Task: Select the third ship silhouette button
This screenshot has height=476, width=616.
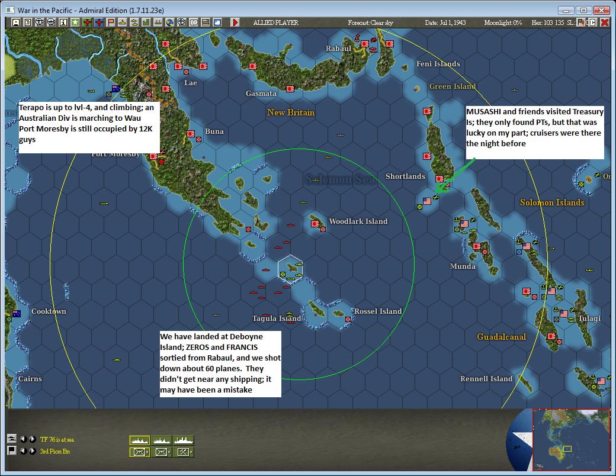Action: (184, 440)
